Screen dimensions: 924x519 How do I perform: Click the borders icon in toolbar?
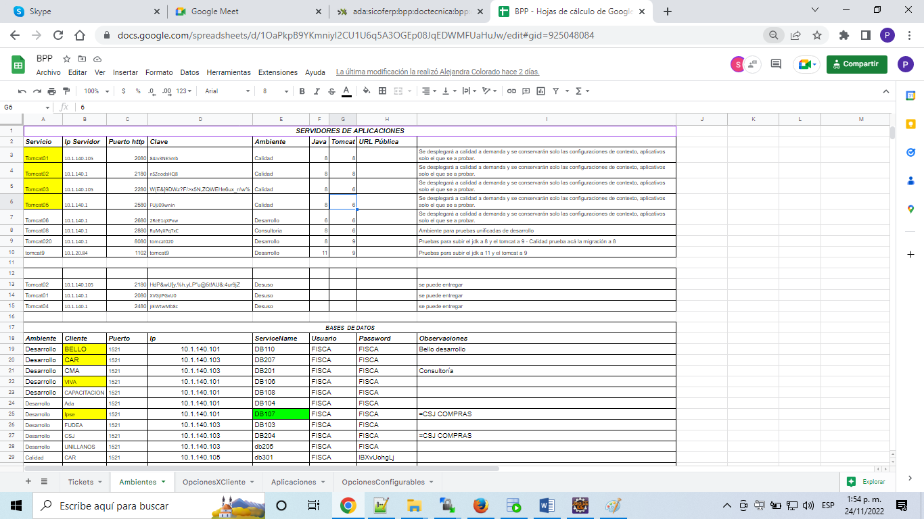(382, 91)
